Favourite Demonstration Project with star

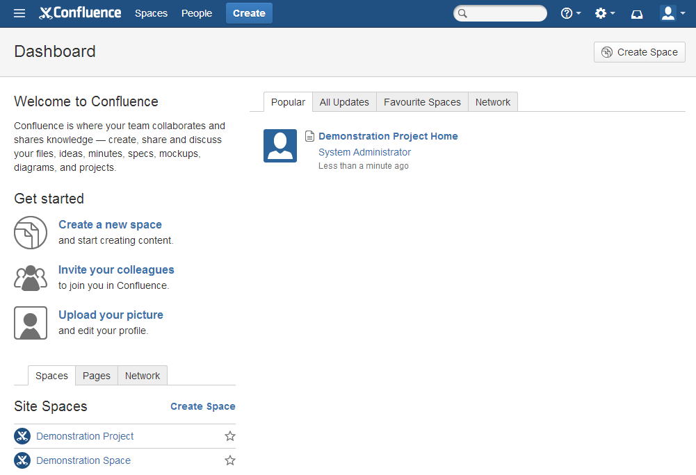click(x=230, y=436)
